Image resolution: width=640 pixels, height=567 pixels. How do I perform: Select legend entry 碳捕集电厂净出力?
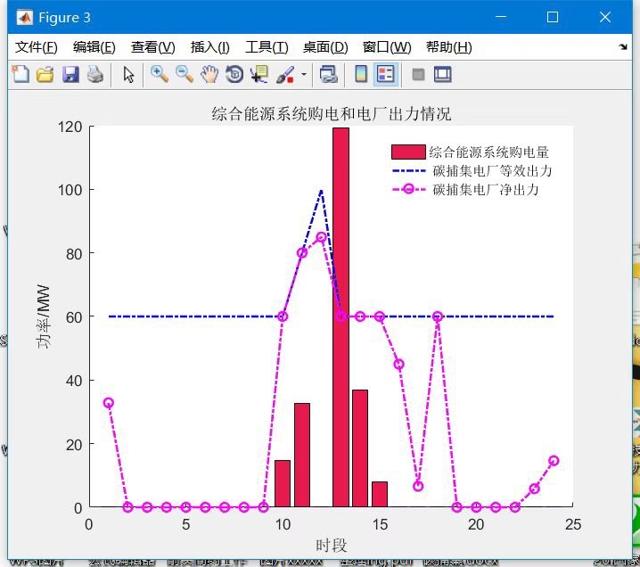[x=486, y=190]
